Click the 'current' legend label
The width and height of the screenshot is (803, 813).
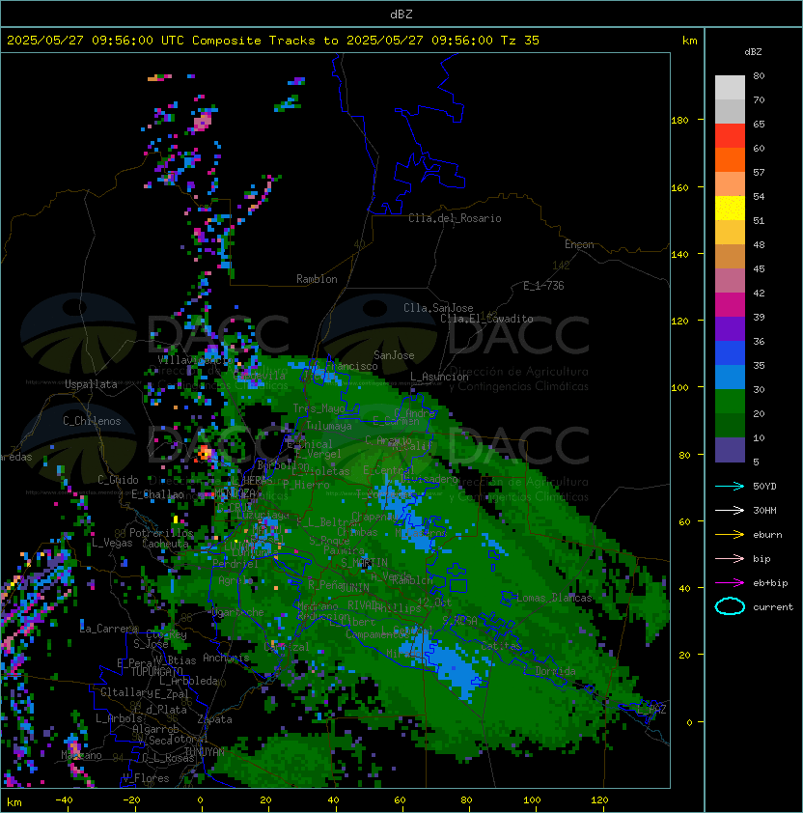[x=773, y=607]
